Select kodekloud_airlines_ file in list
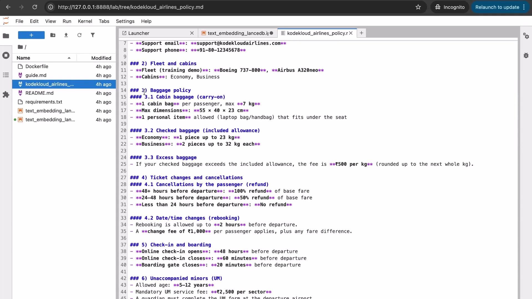 tap(64, 84)
